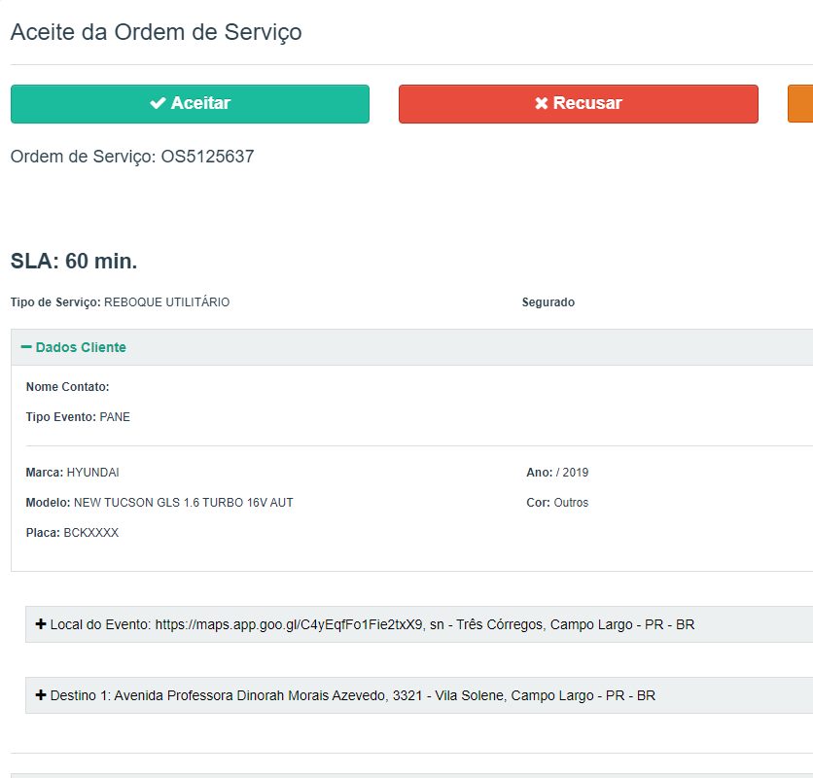The height and width of the screenshot is (778, 813).
Task: Click the Ano value 2019
Action: click(x=575, y=473)
